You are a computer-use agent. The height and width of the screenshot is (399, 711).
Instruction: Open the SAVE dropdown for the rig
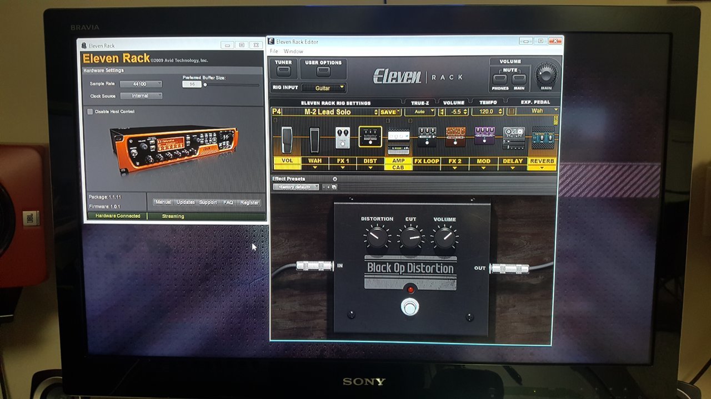[x=390, y=112]
